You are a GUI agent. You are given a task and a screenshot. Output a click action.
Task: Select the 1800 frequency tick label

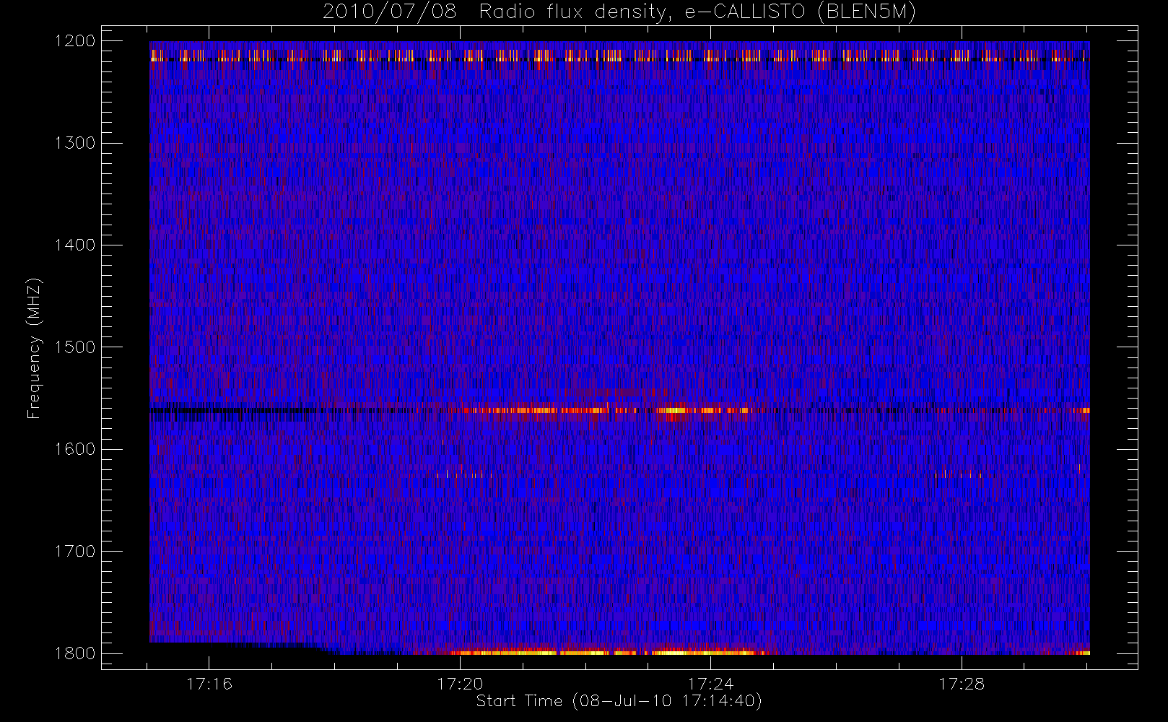click(x=76, y=653)
